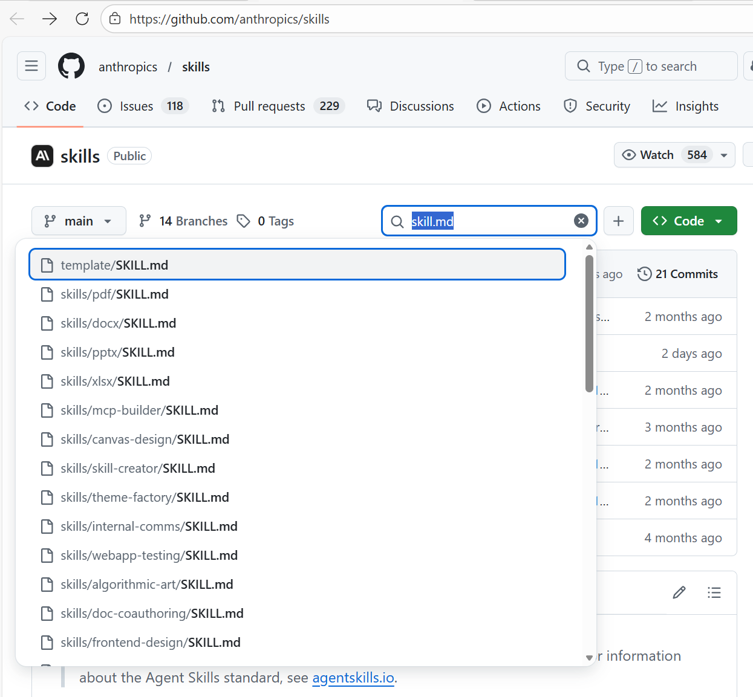Select skills/docx/SKILL.md result
This screenshot has height=697, width=753.
coord(297,323)
